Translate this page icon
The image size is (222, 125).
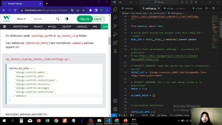point(72,10)
